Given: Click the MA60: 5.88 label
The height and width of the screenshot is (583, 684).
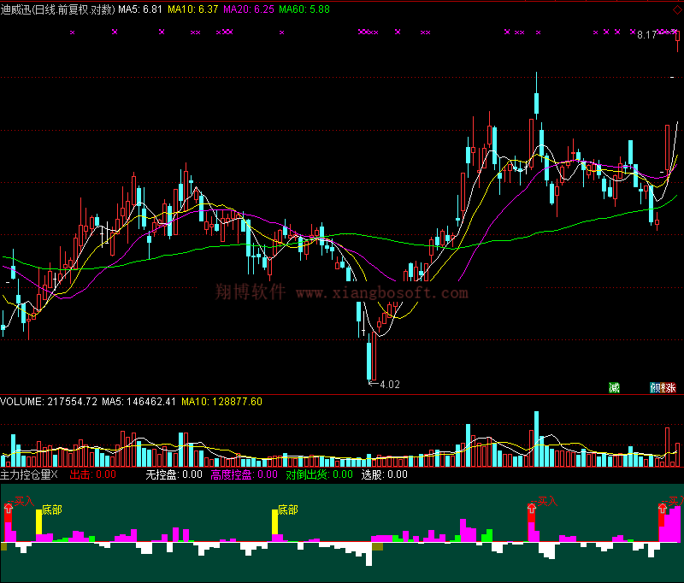Looking at the screenshot, I should (x=304, y=9).
